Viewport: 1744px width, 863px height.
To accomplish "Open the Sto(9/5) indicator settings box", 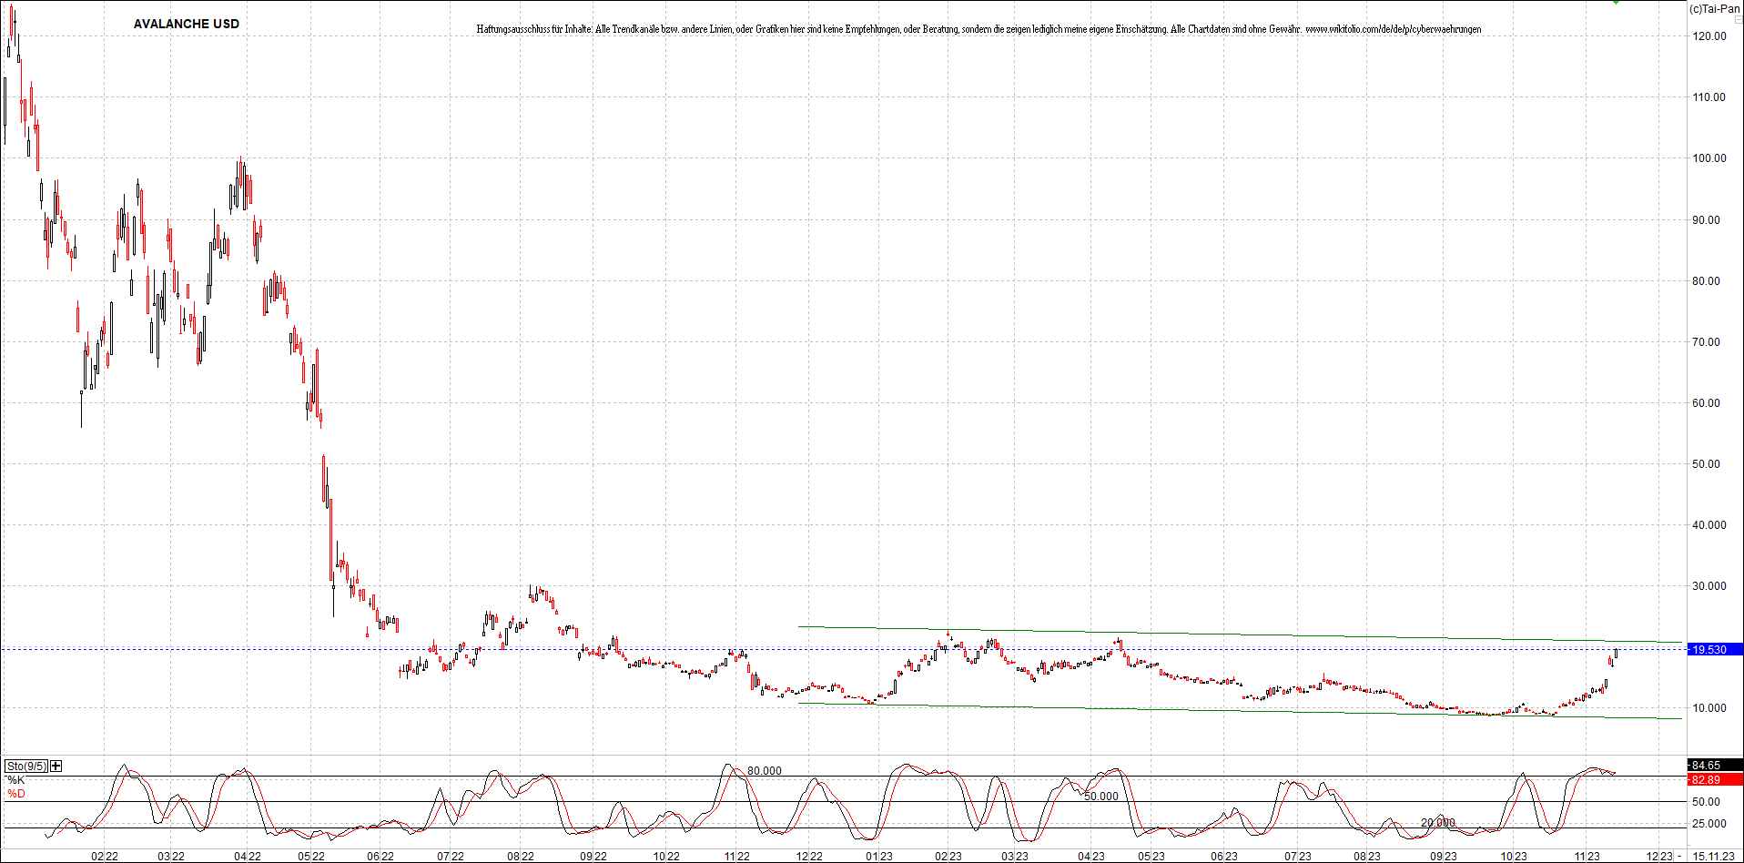I will click(x=25, y=766).
